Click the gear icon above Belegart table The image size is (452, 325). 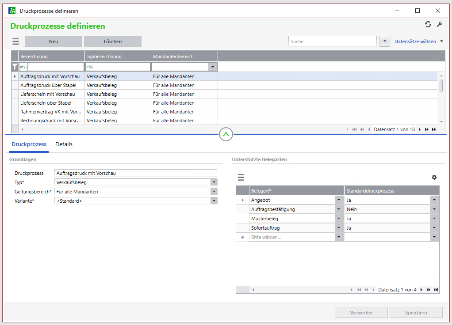click(434, 177)
